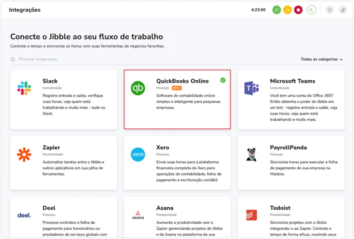This screenshot has height=239, width=354.
Task: Click the Zapier asterisk logo
Action: click(24, 155)
